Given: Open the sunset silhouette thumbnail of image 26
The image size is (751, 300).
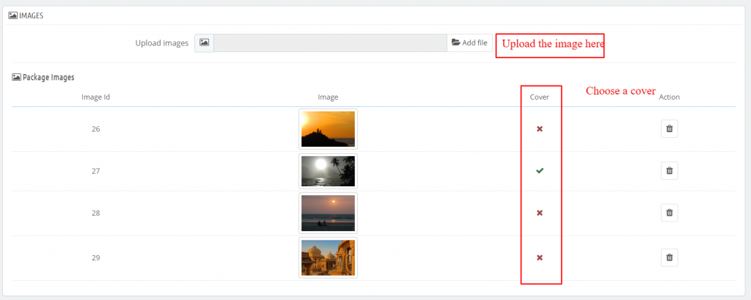Looking at the screenshot, I should tap(328, 129).
